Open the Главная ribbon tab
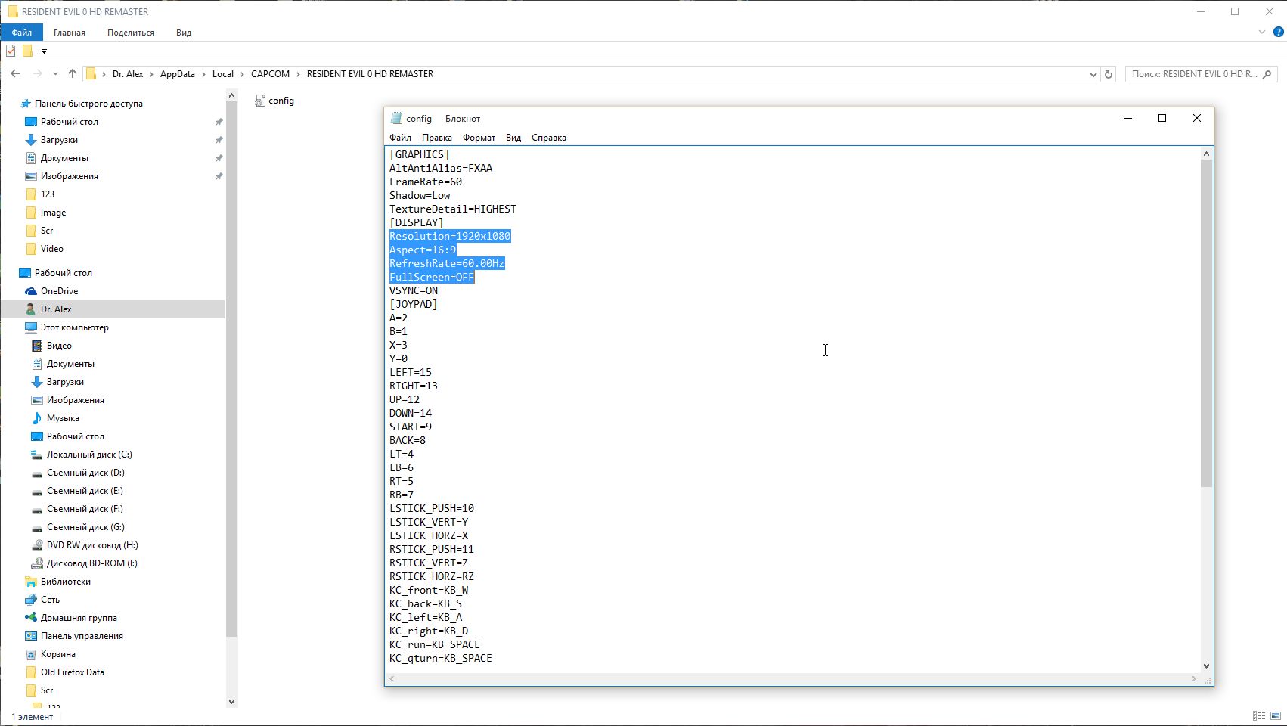Image resolution: width=1287 pixels, height=726 pixels. [x=70, y=33]
